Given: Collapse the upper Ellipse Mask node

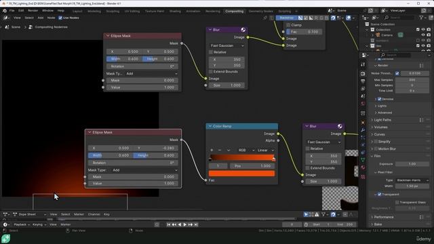Looking at the screenshot, I should pyautogui.click(x=108, y=36).
